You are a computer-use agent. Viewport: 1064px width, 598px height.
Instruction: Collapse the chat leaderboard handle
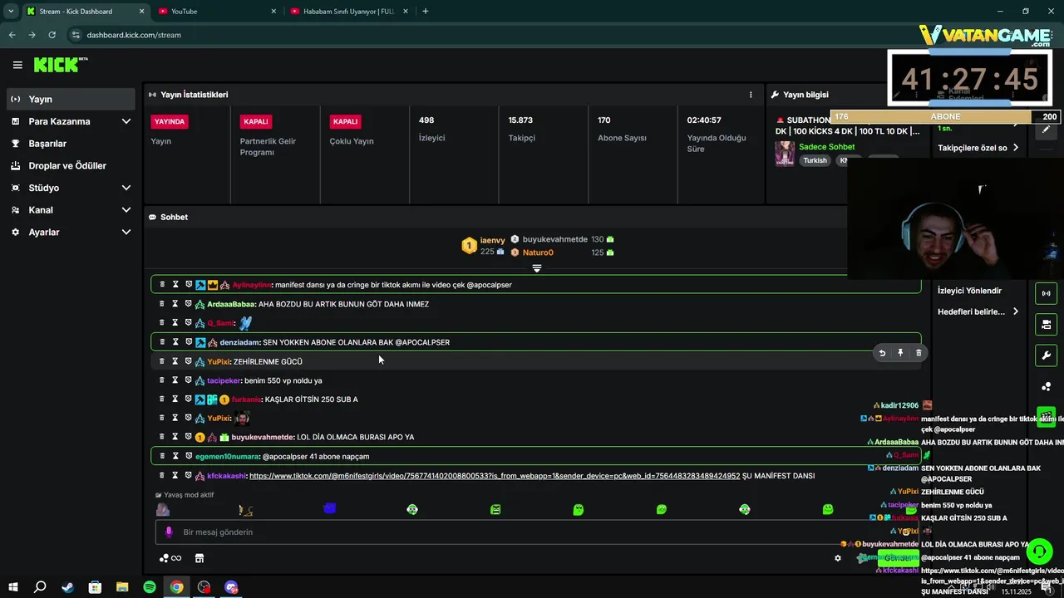[537, 268]
